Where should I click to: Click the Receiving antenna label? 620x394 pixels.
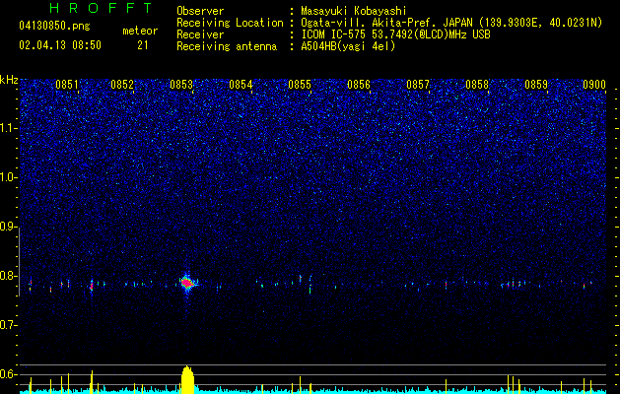tap(227, 46)
